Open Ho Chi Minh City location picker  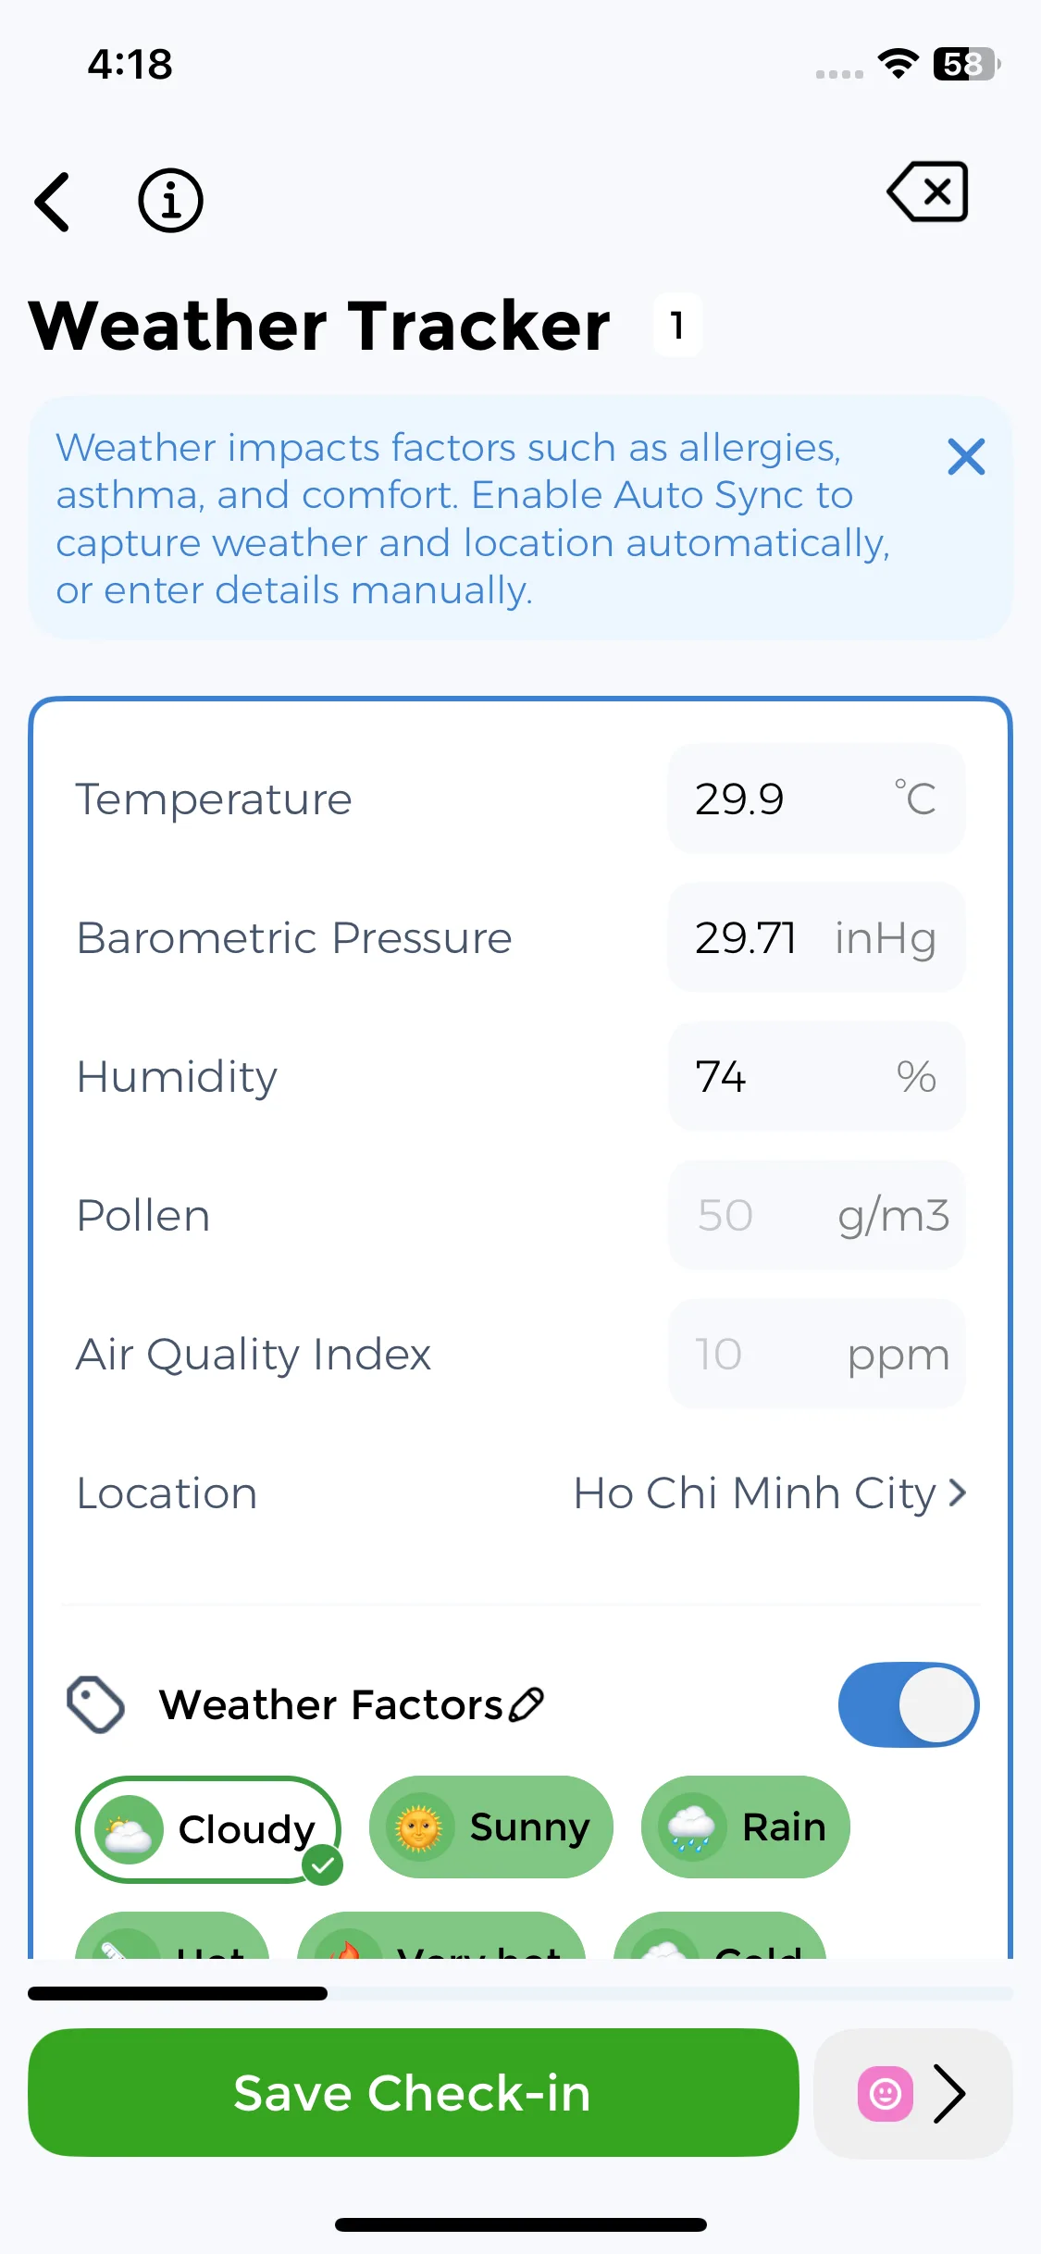(x=770, y=1493)
